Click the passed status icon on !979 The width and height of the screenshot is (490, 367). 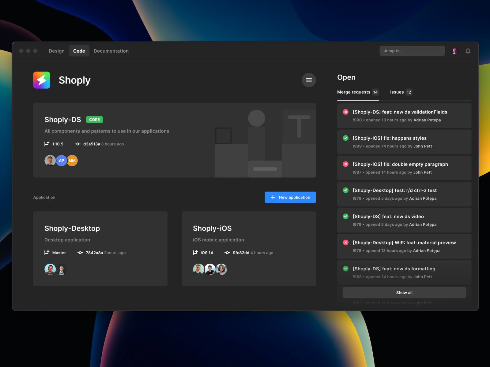[346, 190]
